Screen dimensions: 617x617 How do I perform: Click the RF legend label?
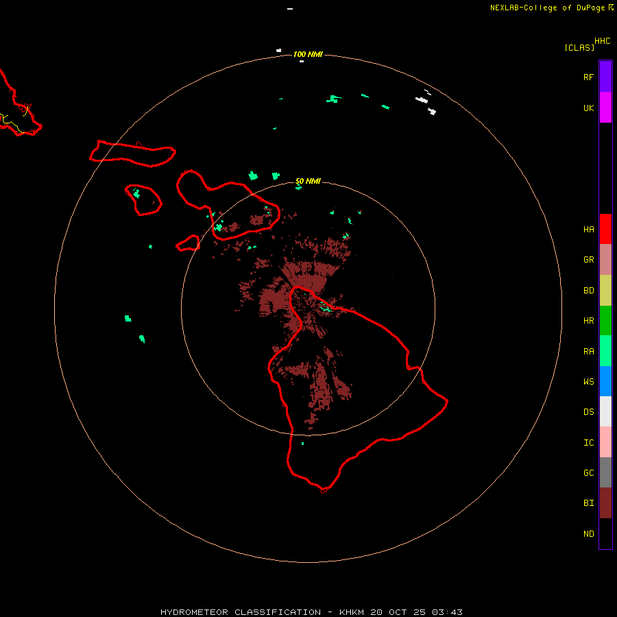tap(588, 77)
